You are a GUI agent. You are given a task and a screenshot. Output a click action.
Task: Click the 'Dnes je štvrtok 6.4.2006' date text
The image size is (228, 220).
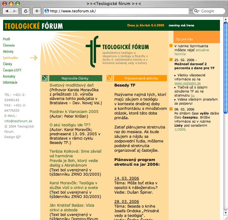click(146, 25)
